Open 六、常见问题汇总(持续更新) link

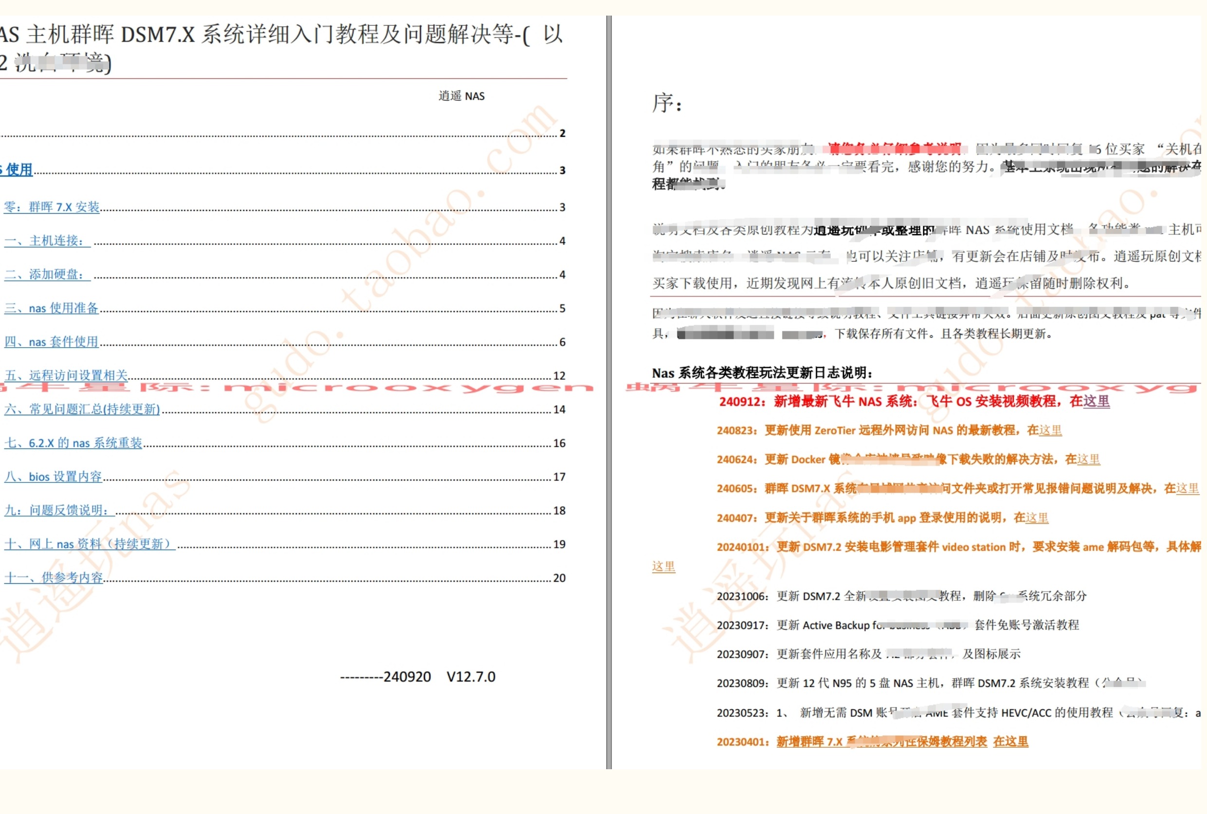pyautogui.click(x=82, y=409)
